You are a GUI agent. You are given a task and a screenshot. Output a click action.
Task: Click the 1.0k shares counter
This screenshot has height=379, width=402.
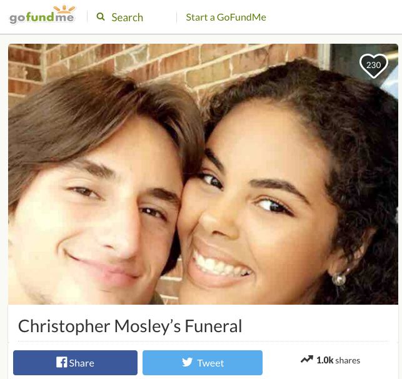coord(338,360)
